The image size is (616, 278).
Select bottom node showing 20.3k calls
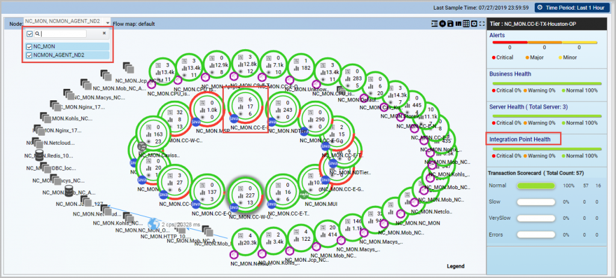tap(246, 243)
